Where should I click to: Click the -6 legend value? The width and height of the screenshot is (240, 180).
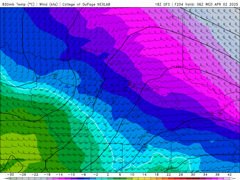point(84,175)
